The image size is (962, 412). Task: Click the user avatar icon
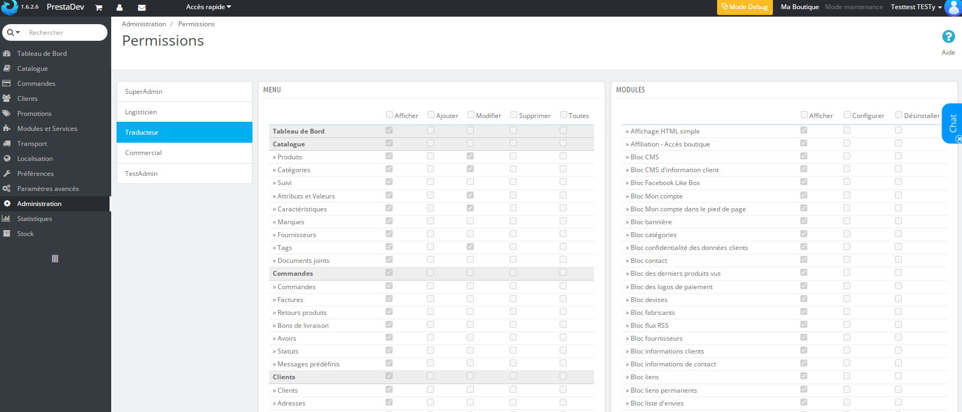pyautogui.click(x=953, y=8)
